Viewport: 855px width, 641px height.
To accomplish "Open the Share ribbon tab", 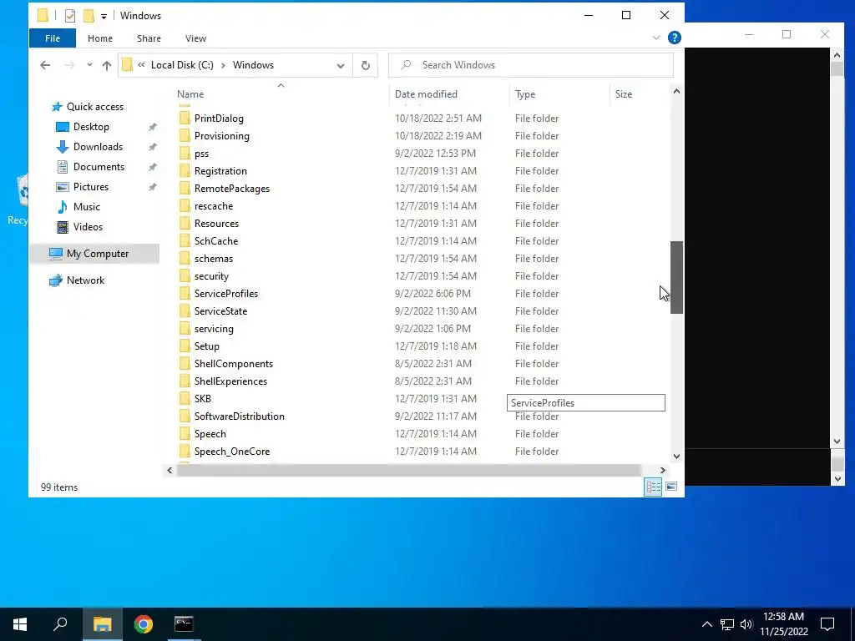I will click(x=149, y=38).
